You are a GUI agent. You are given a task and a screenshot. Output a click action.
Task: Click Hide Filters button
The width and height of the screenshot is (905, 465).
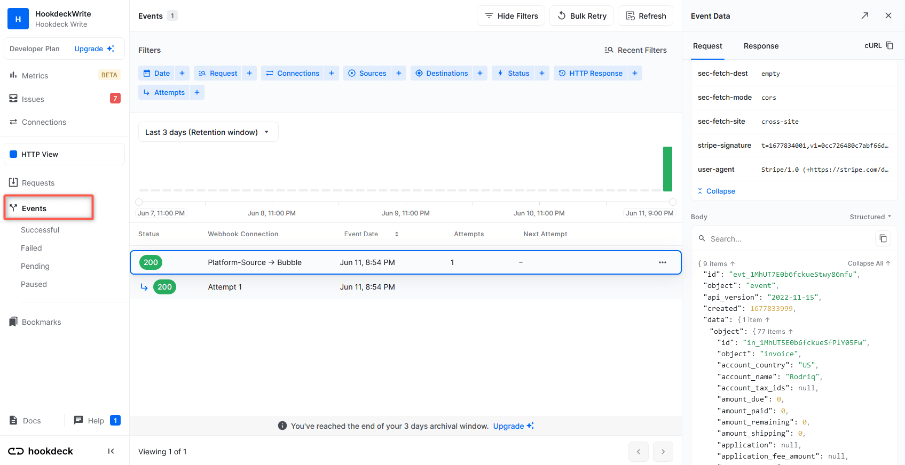point(511,16)
